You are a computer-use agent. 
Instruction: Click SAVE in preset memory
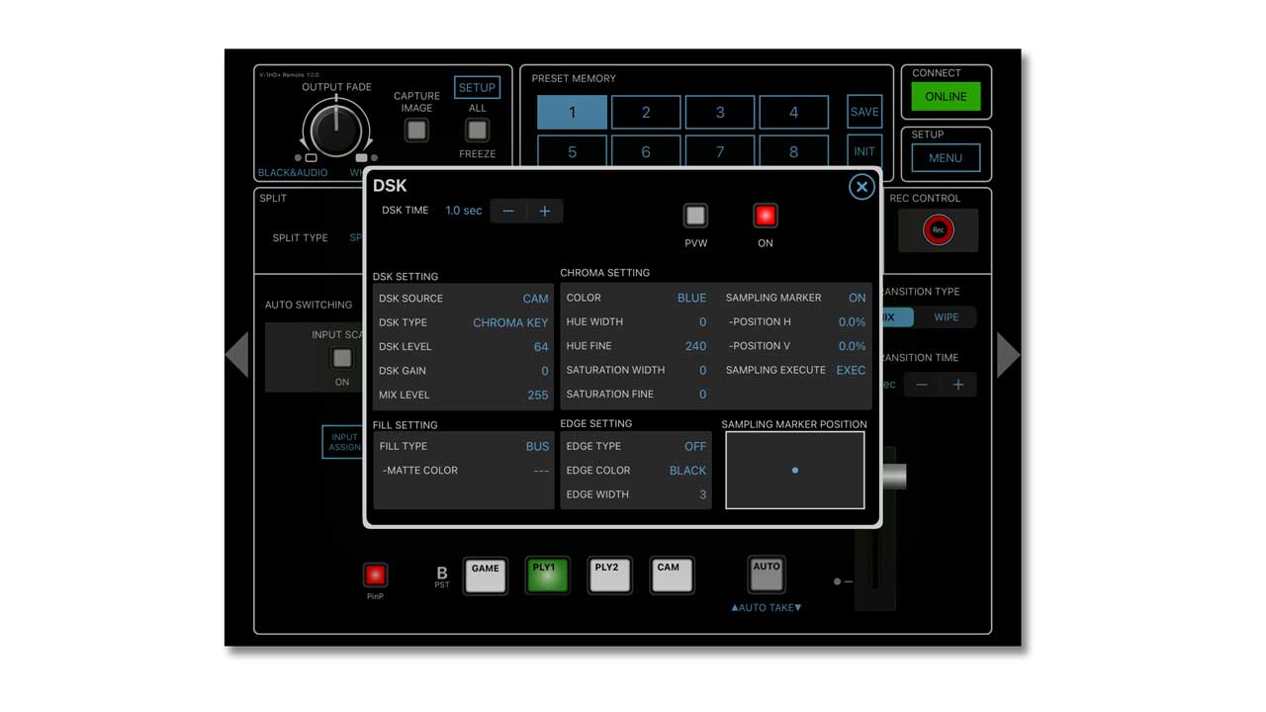pos(863,113)
